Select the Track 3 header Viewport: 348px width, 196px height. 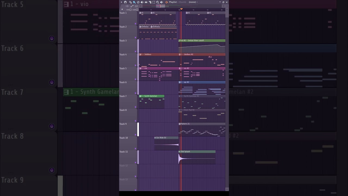point(128,46)
